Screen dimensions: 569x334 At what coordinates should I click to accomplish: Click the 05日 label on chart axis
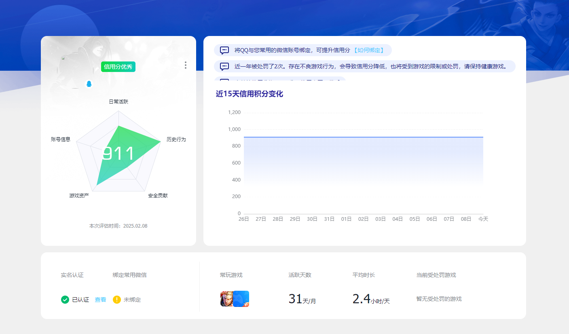[415, 219]
